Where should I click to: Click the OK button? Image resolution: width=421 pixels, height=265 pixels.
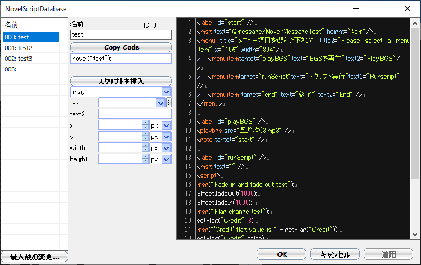pos(281,254)
